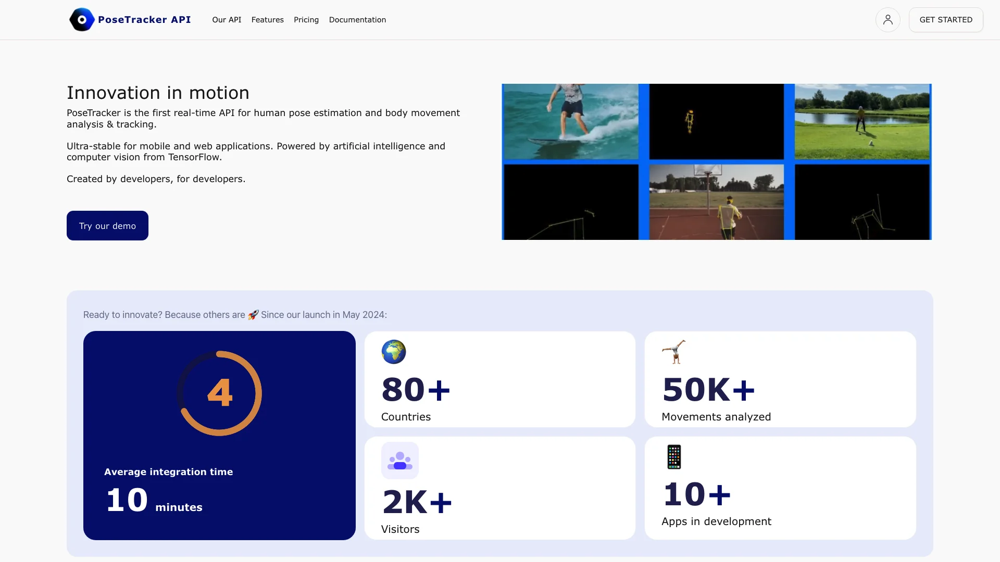Click the 80+ Countries stat
Image resolution: width=1000 pixels, height=562 pixels.
tap(499, 379)
